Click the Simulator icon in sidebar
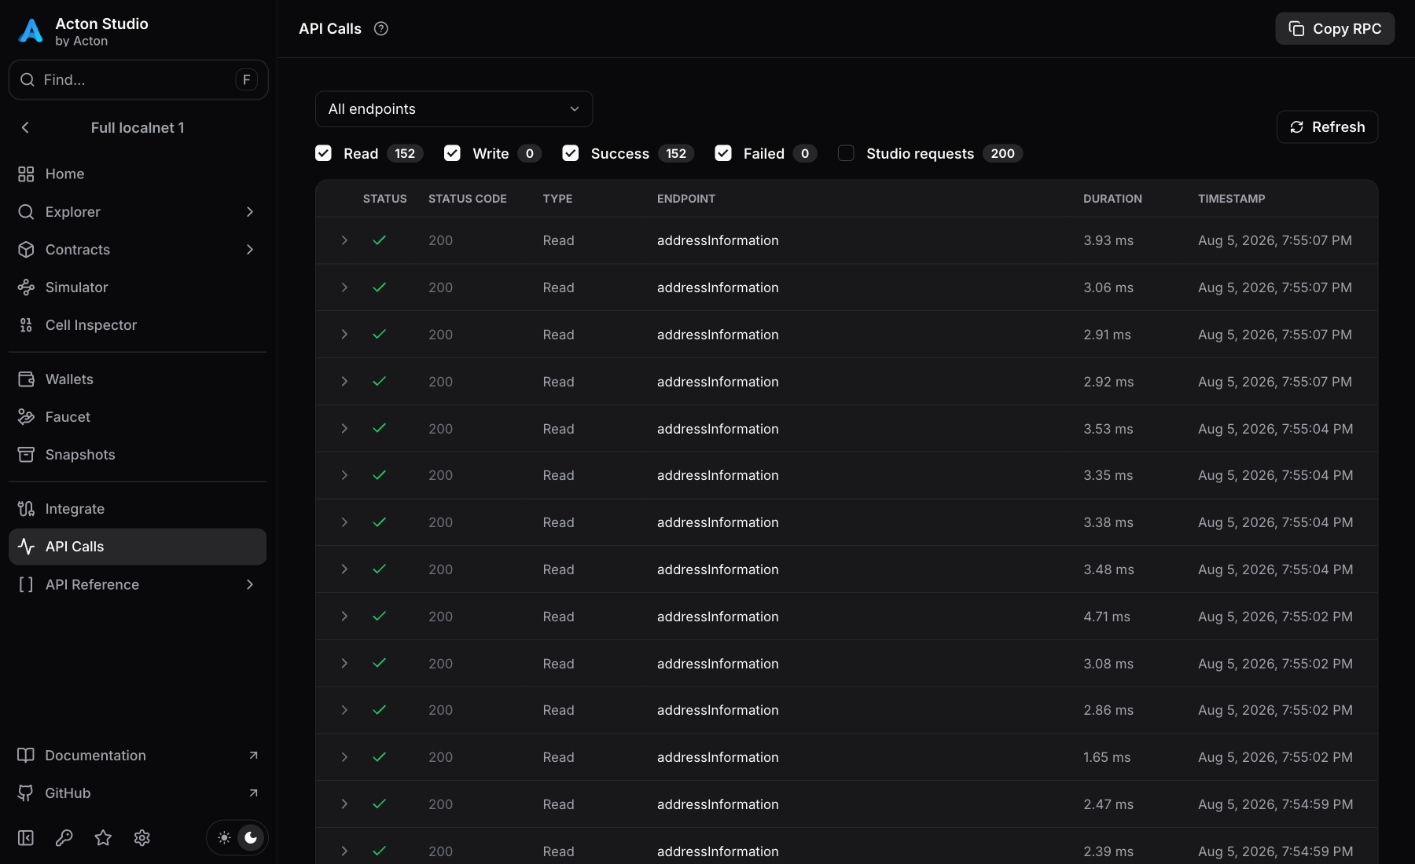Screen dimensions: 1415x864 point(26,287)
